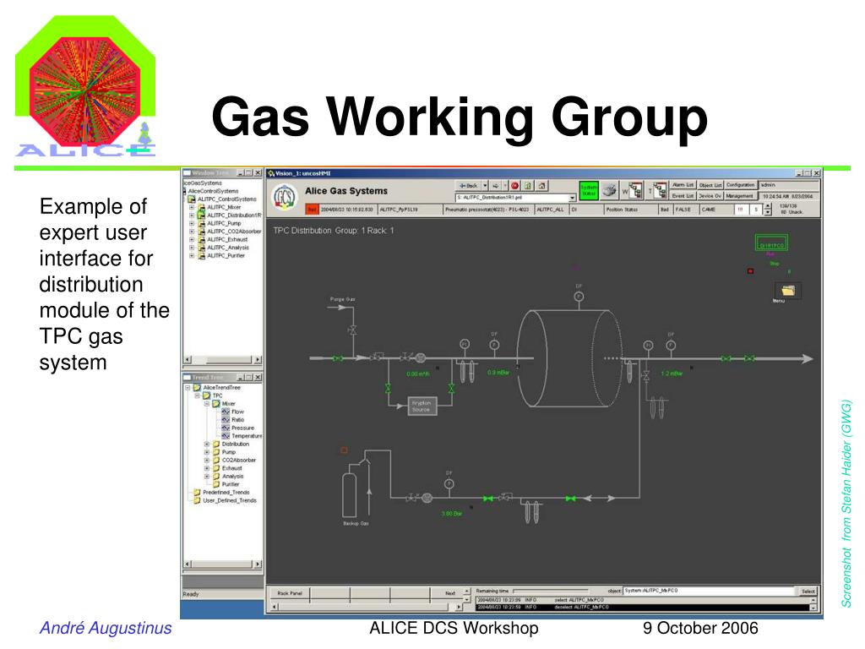
Task: Click the ALITPC_ALL alarm cell
Action: [551, 210]
